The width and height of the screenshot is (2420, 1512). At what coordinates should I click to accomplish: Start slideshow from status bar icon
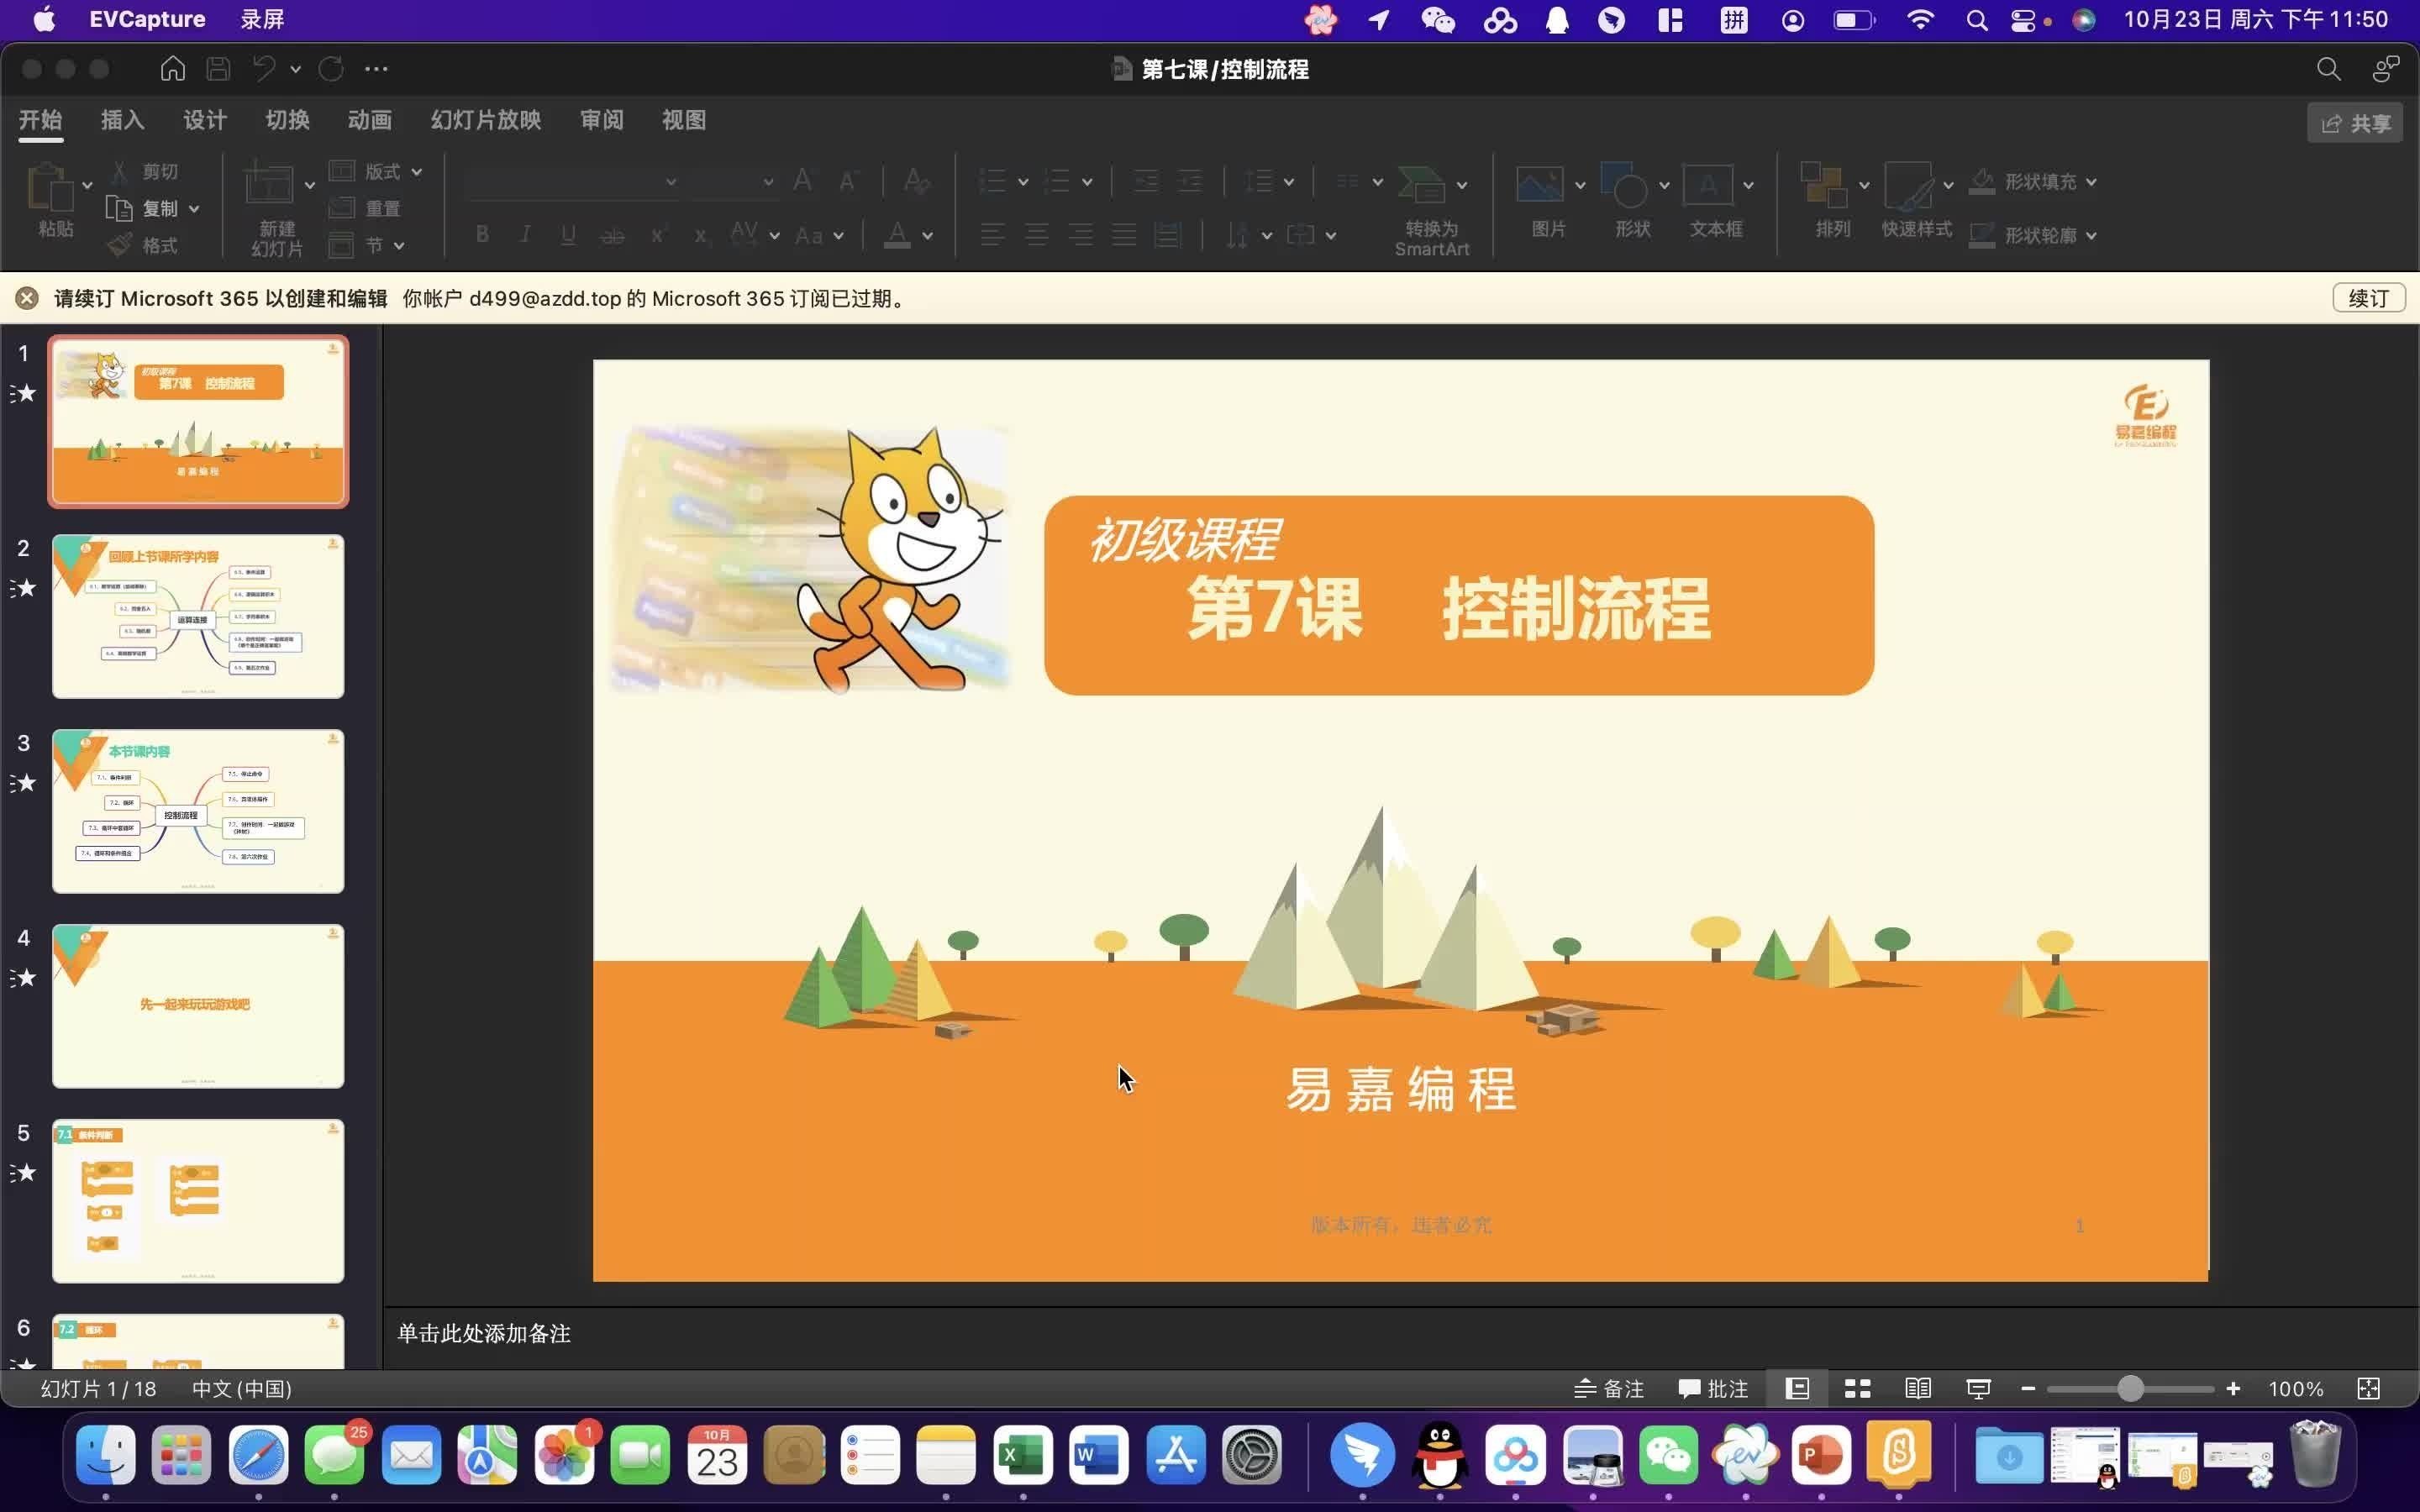coord(1978,1388)
